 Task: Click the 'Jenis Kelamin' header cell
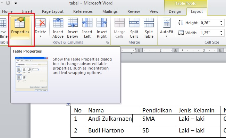198,110
